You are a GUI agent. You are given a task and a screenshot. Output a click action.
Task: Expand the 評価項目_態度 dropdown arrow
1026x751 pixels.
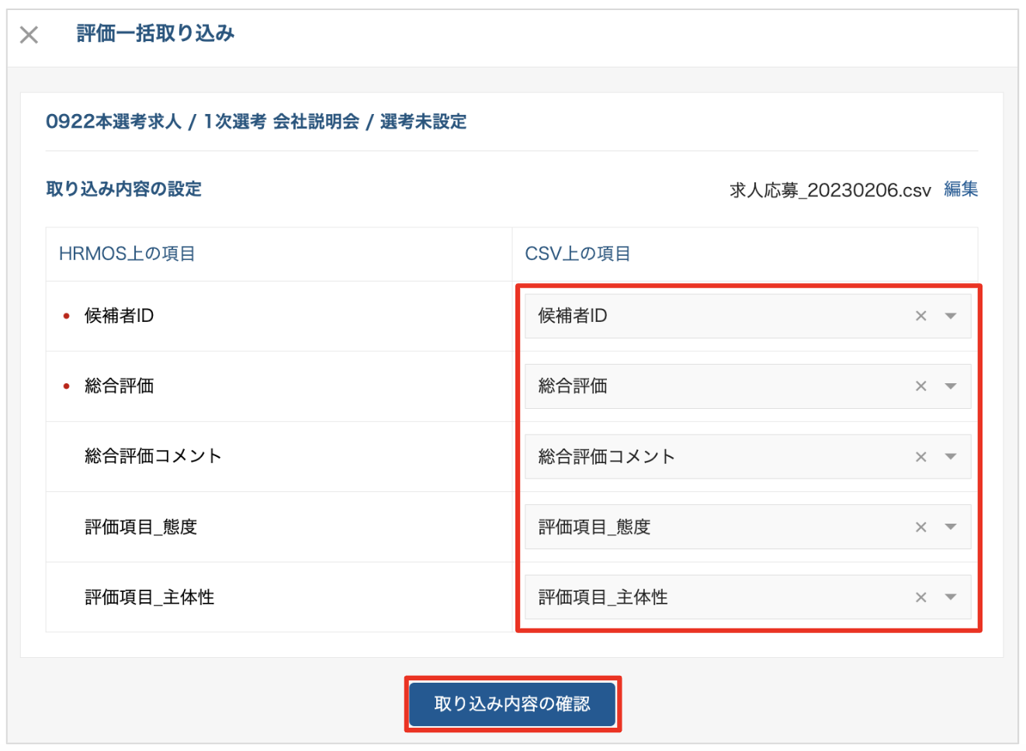951,528
